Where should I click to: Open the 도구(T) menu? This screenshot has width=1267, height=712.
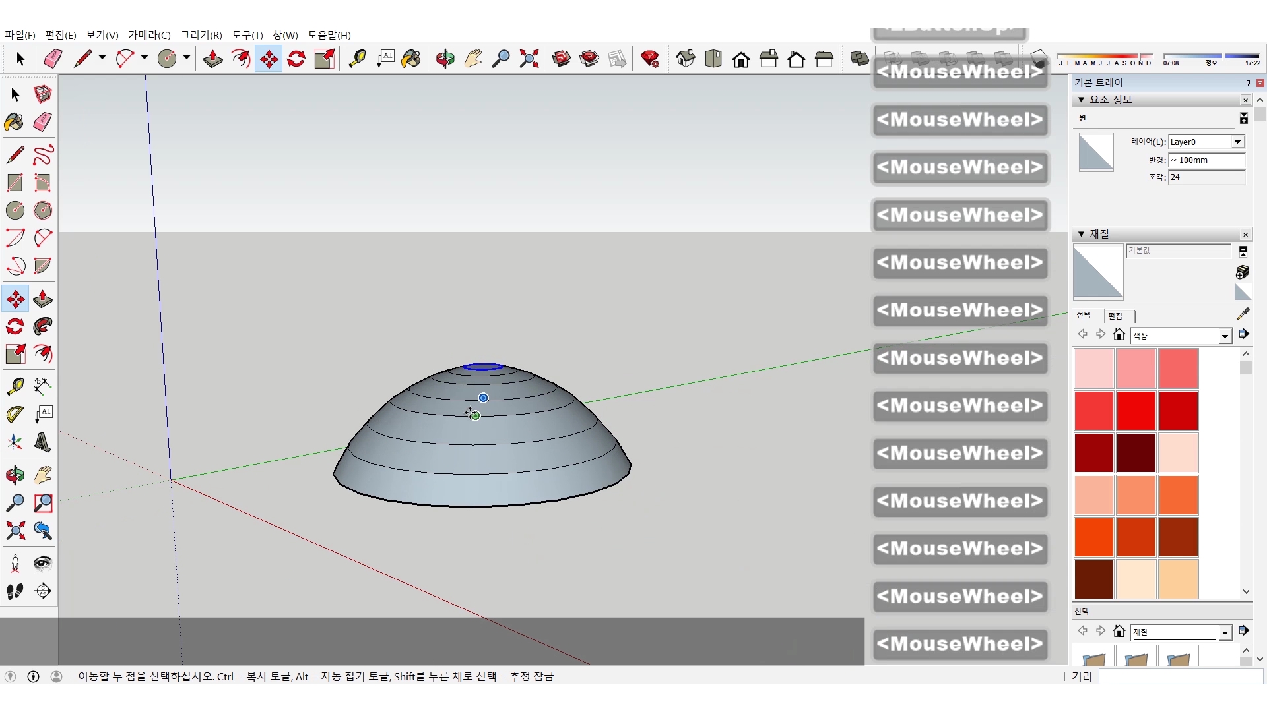tap(247, 35)
